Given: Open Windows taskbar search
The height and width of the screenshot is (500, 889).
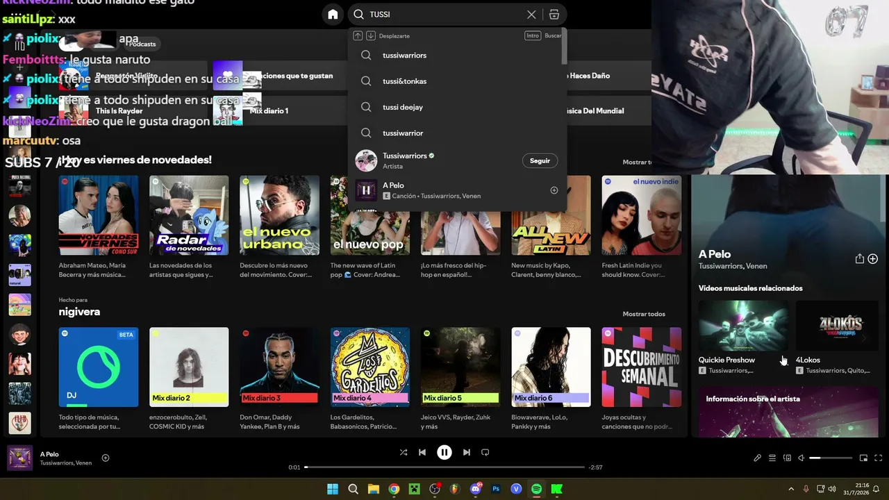Looking at the screenshot, I should [353, 489].
